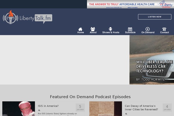Open 'Can Decay of America's Inner Cities be Reversed?' title
This screenshot has width=174, height=116.
[141, 108]
